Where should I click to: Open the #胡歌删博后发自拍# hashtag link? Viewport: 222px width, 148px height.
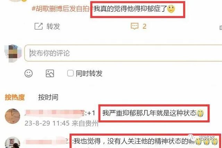click(62, 9)
